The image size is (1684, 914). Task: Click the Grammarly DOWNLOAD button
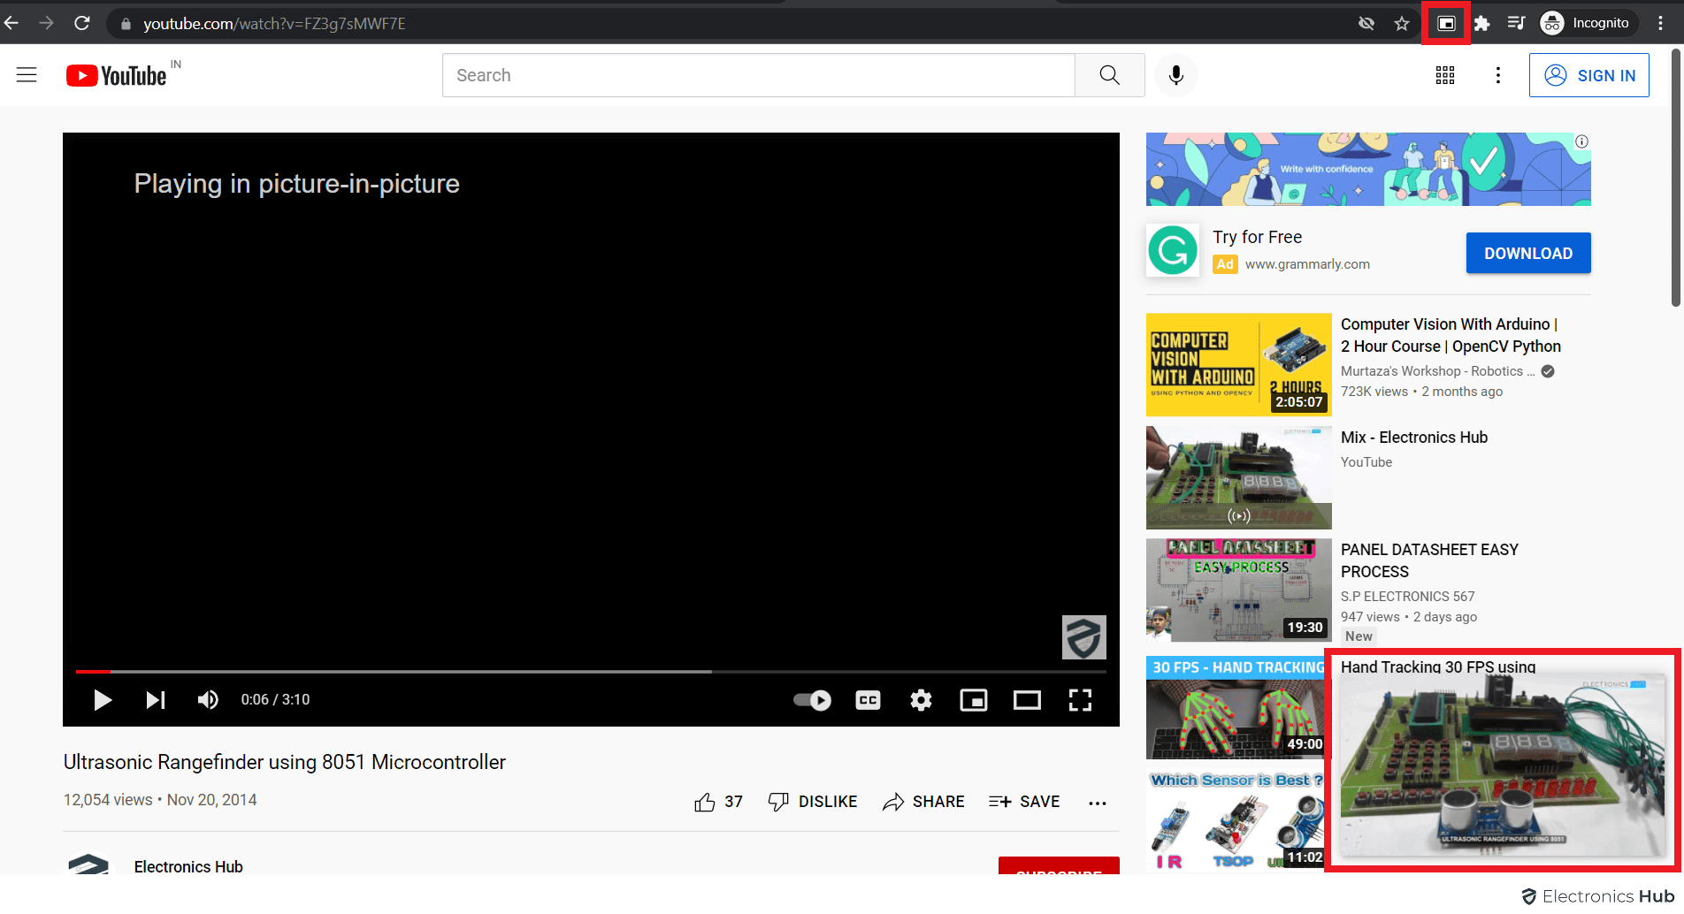pyautogui.click(x=1527, y=254)
